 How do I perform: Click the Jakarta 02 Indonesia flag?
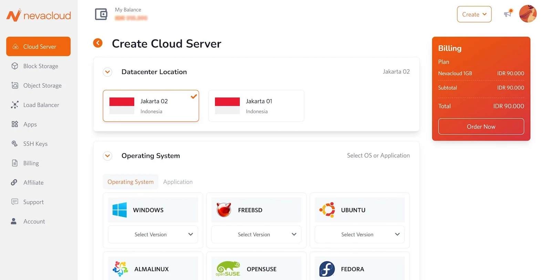click(x=122, y=106)
